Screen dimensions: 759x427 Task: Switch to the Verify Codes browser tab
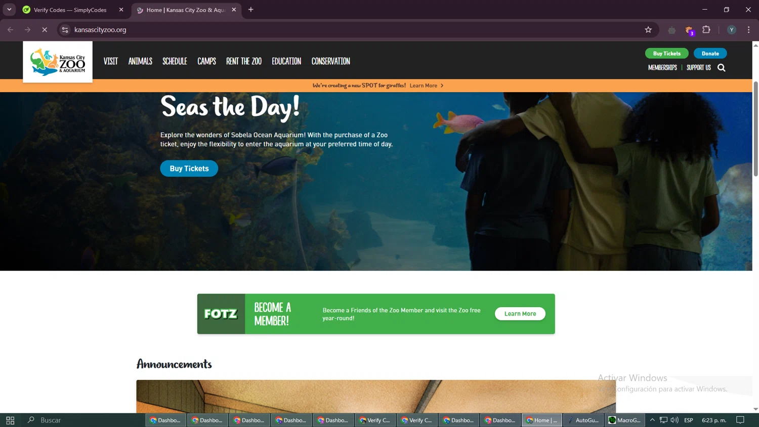pyautogui.click(x=70, y=10)
